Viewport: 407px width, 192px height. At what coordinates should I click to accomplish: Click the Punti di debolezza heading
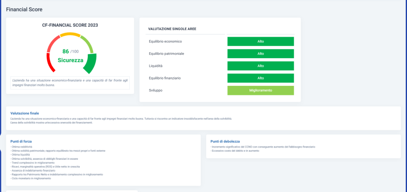point(225,142)
